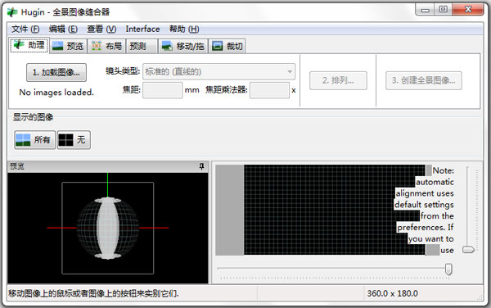Image resolution: width=491 pixels, height=308 pixels.
Task: Click the 3. 创建全景图像... create panorama button
Action: (x=424, y=80)
